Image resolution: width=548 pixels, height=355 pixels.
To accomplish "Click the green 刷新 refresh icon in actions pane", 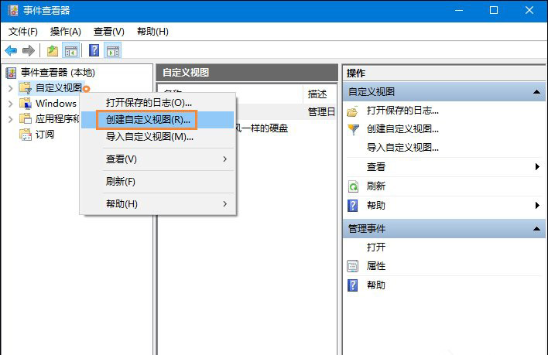I will [x=354, y=186].
